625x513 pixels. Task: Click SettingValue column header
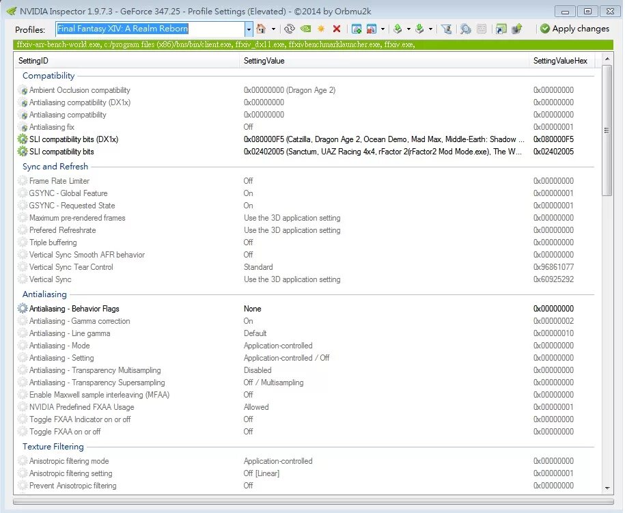pyautogui.click(x=385, y=61)
